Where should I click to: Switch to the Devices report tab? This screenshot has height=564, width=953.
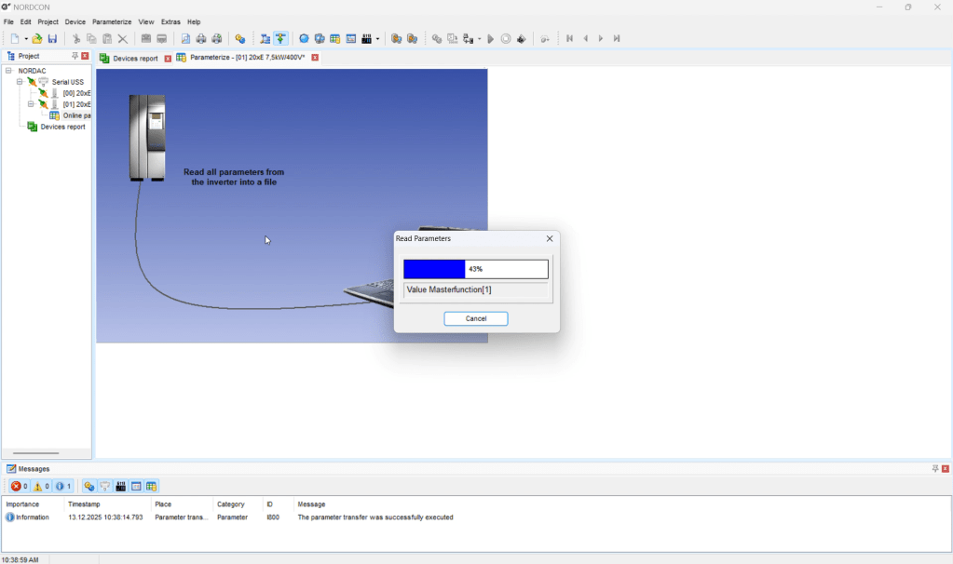pos(135,58)
